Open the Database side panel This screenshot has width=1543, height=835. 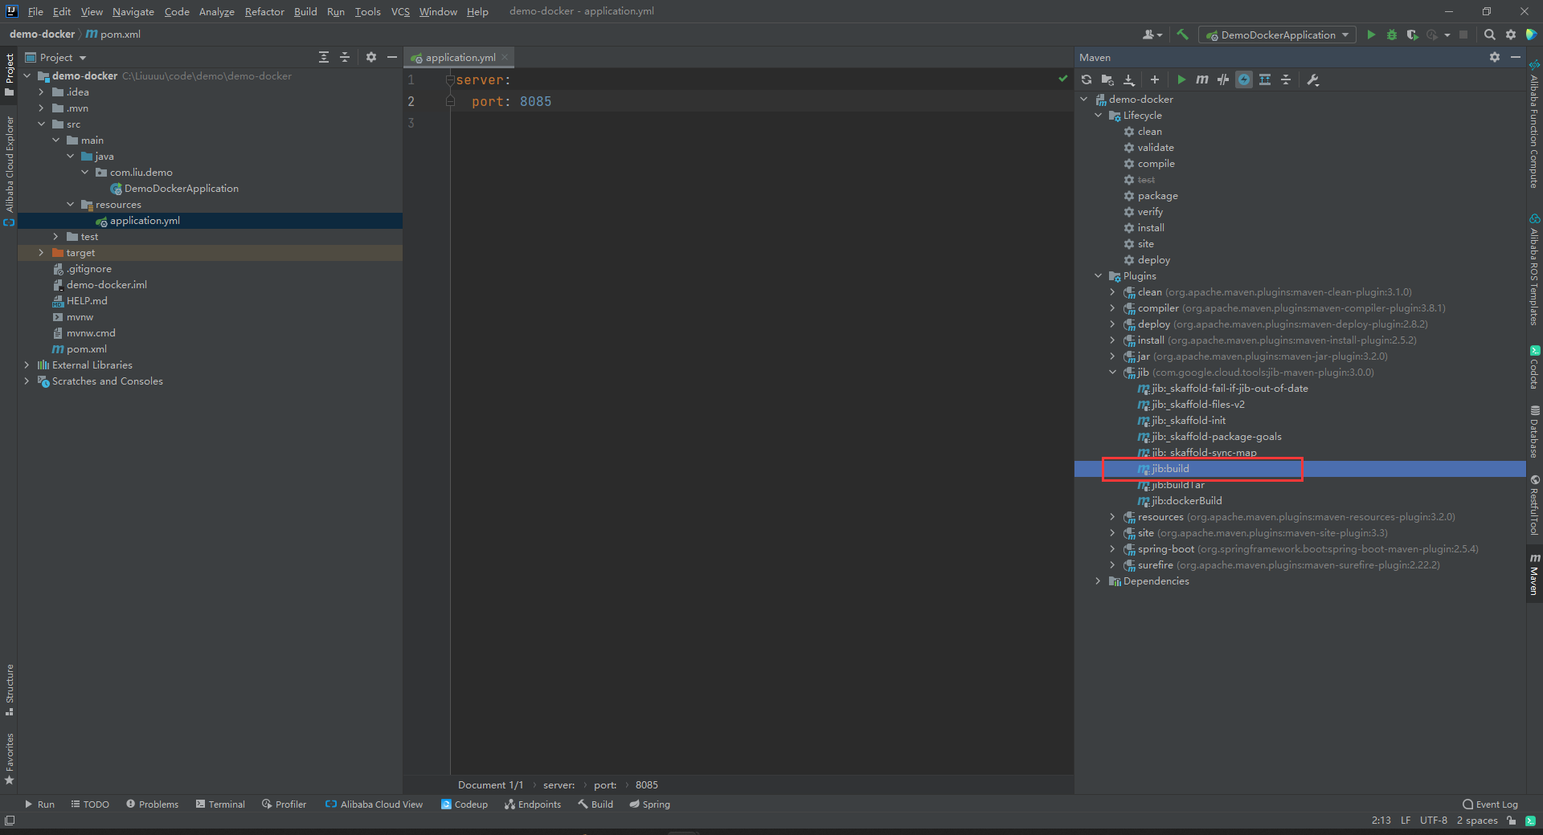coord(1535,431)
